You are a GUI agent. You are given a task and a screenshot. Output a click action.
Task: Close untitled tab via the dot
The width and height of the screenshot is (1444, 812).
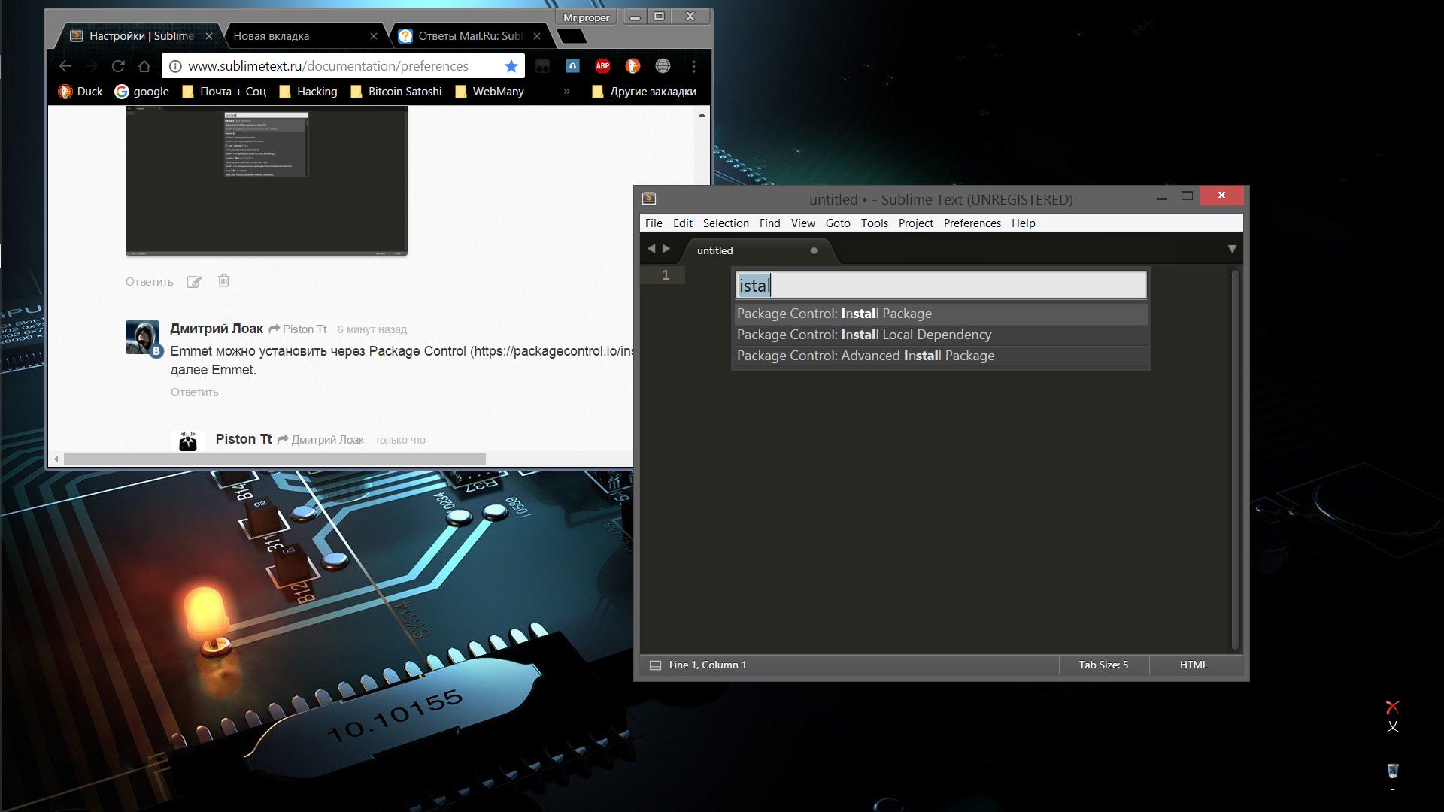(x=814, y=250)
